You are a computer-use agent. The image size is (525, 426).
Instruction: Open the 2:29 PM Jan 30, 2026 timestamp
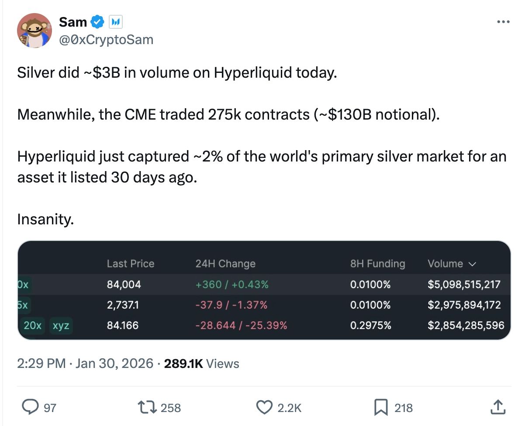coord(85,364)
